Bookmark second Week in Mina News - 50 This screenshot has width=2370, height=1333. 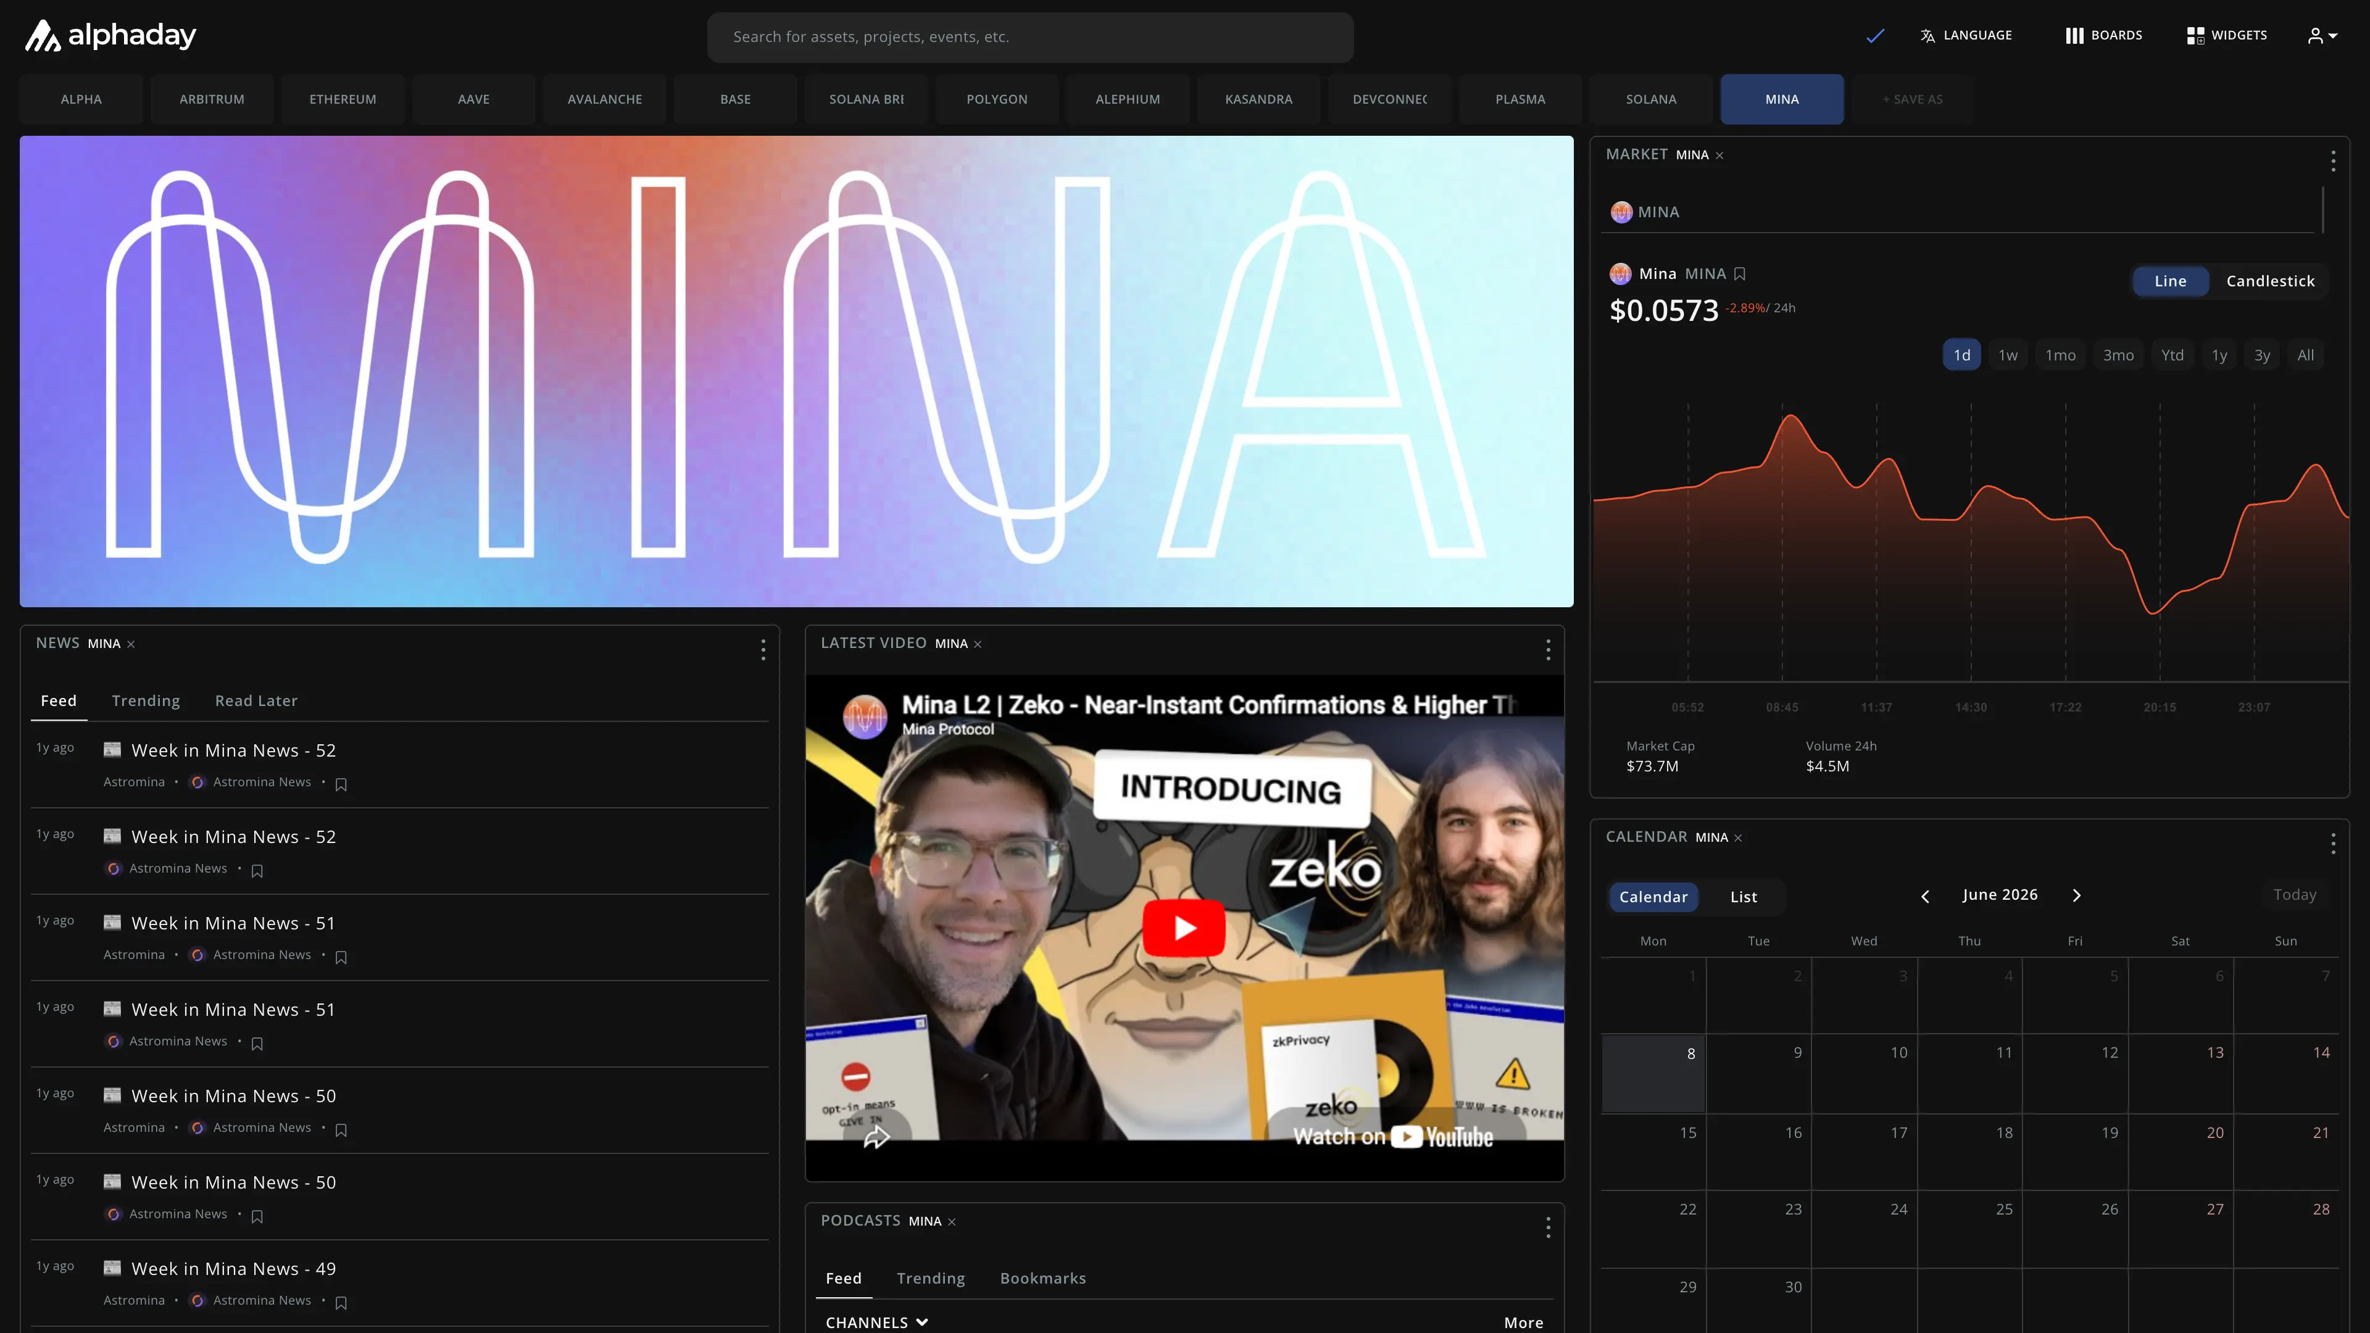point(257,1216)
